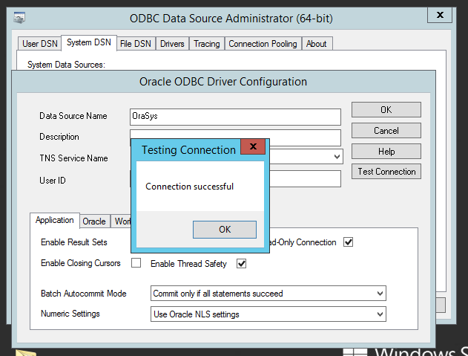Switch to the User DSN tab
The width and height of the screenshot is (468, 356).
click(x=40, y=44)
